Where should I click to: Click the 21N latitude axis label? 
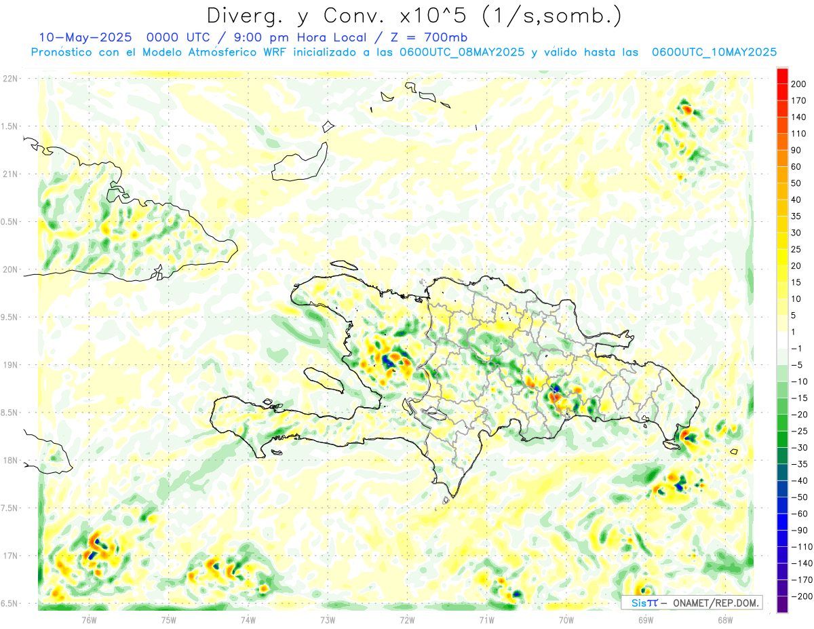click(10, 174)
